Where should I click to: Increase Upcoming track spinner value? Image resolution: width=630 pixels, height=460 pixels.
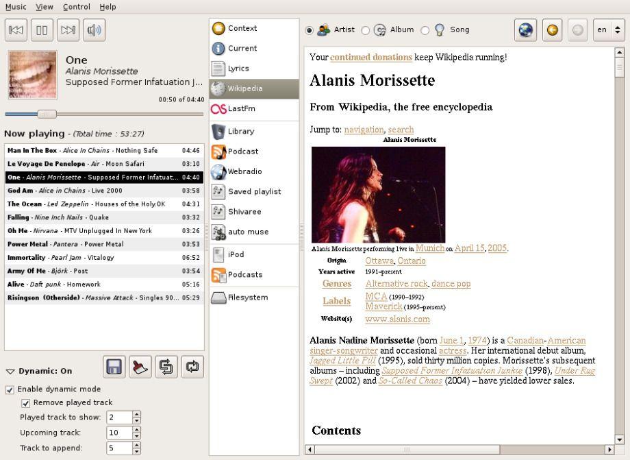(x=136, y=429)
